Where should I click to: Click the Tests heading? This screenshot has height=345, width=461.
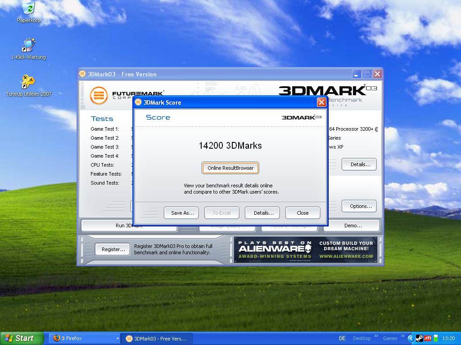point(102,119)
